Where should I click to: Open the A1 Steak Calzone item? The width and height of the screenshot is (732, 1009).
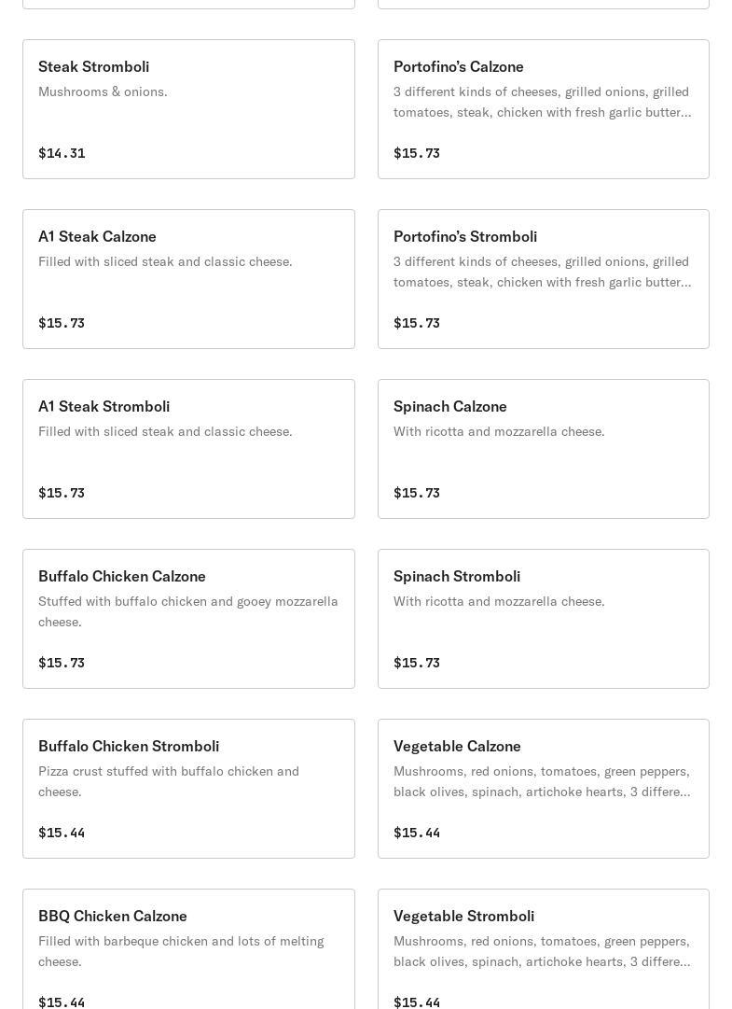coord(188,279)
